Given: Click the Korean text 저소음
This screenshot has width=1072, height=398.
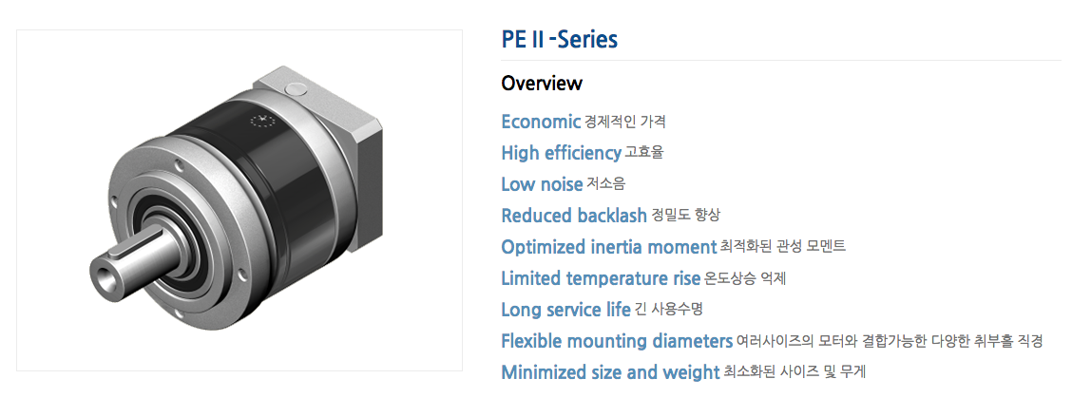Looking at the screenshot, I should click(605, 184).
